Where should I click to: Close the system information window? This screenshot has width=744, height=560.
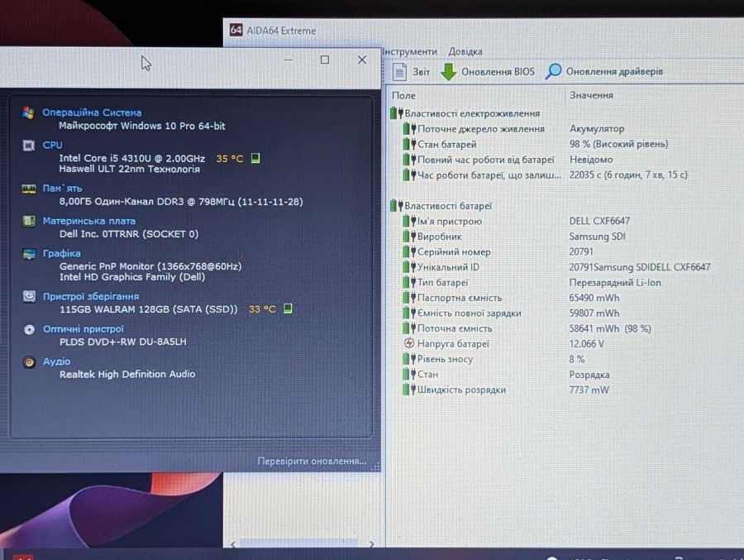coord(362,60)
